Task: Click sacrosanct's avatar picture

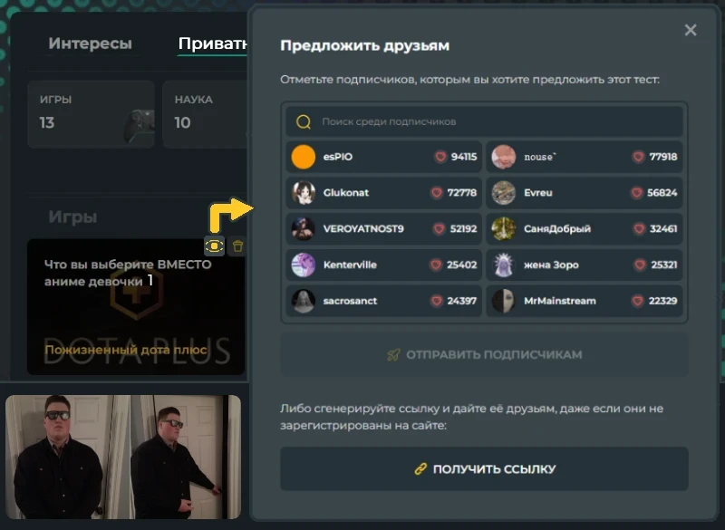Action: pos(304,301)
